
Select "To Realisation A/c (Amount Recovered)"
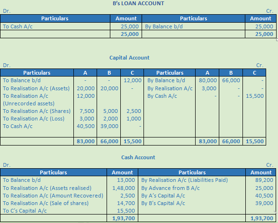(x=53, y=196)
